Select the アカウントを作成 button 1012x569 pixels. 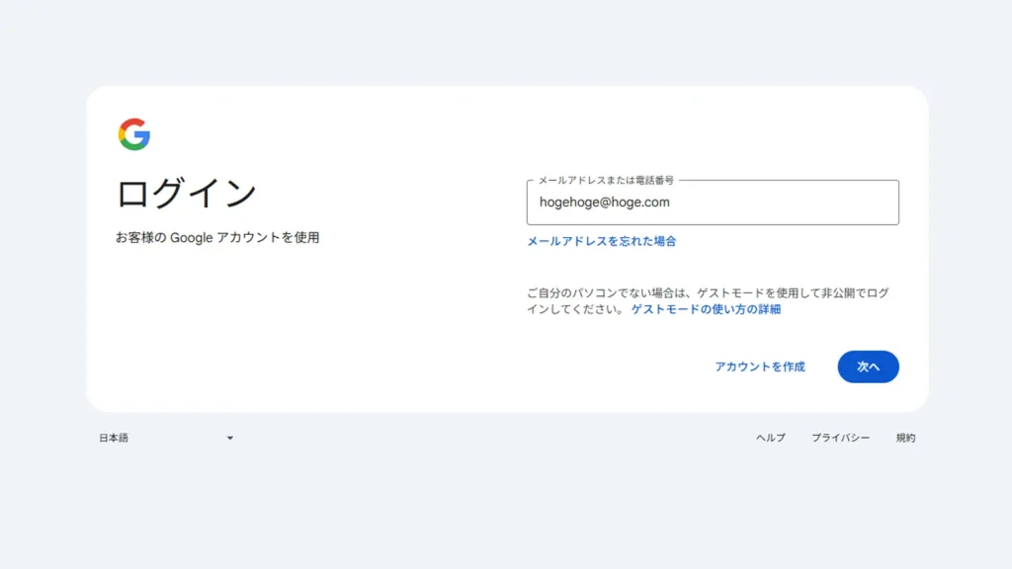tap(759, 366)
